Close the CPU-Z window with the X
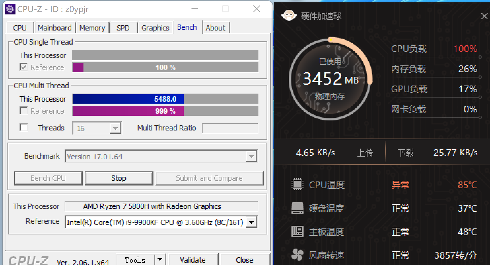 point(257,9)
